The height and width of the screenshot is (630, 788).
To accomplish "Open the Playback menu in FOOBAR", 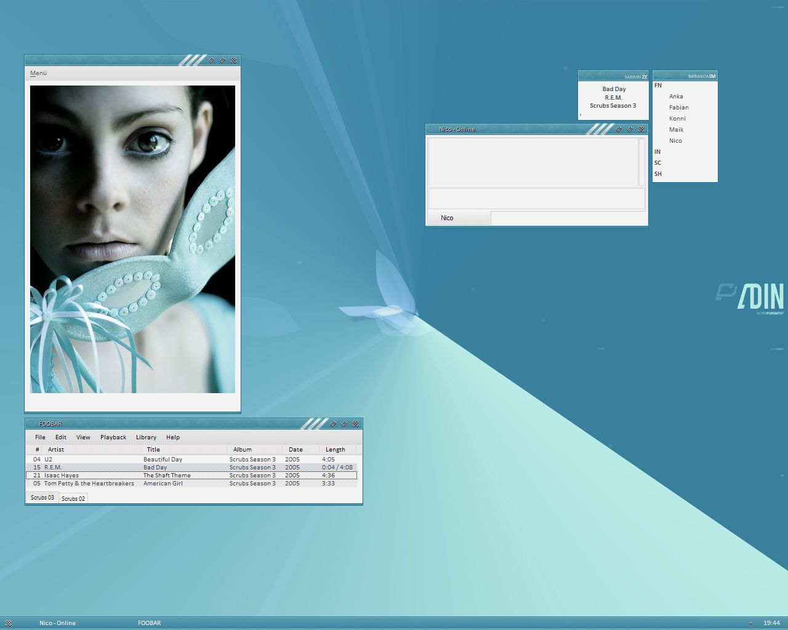I will tap(113, 437).
